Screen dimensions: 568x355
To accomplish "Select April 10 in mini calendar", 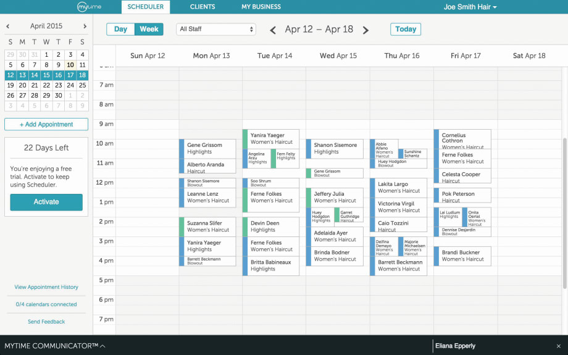I will point(70,65).
